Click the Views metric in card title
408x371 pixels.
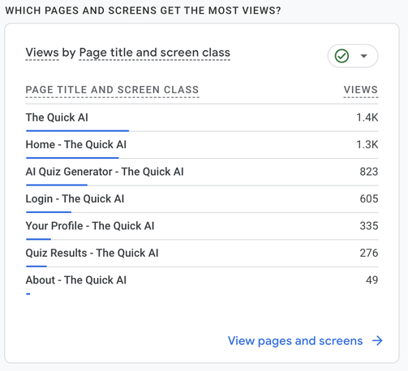click(42, 53)
